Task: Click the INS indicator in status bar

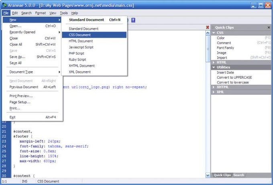Action: (24, 181)
